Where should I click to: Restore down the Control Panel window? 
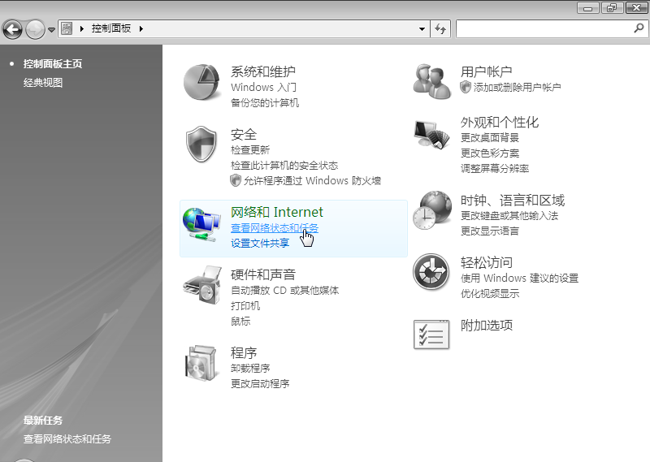pyautogui.click(x=612, y=8)
